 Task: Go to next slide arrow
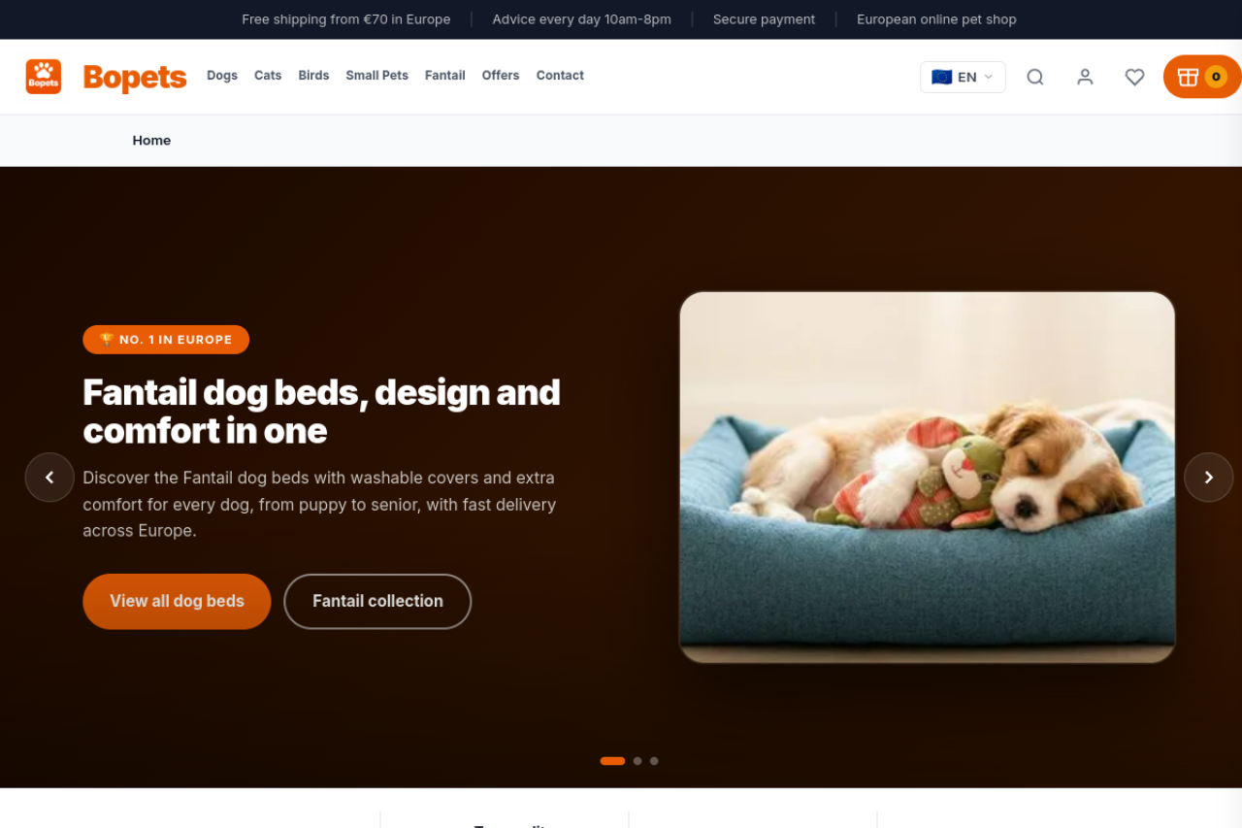pos(1209,478)
